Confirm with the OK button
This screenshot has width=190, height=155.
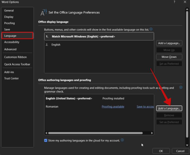point(161,151)
